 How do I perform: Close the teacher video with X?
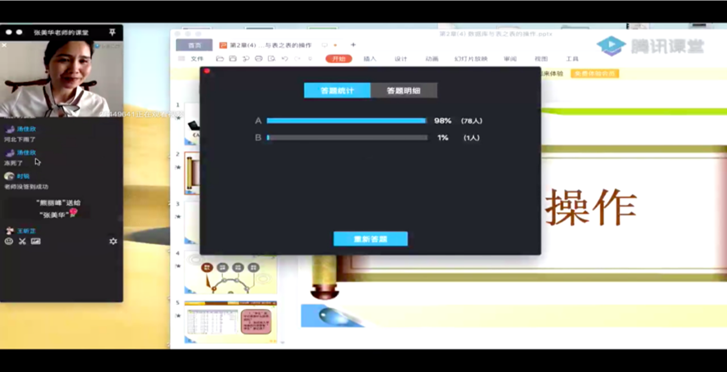tap(4, 45)
